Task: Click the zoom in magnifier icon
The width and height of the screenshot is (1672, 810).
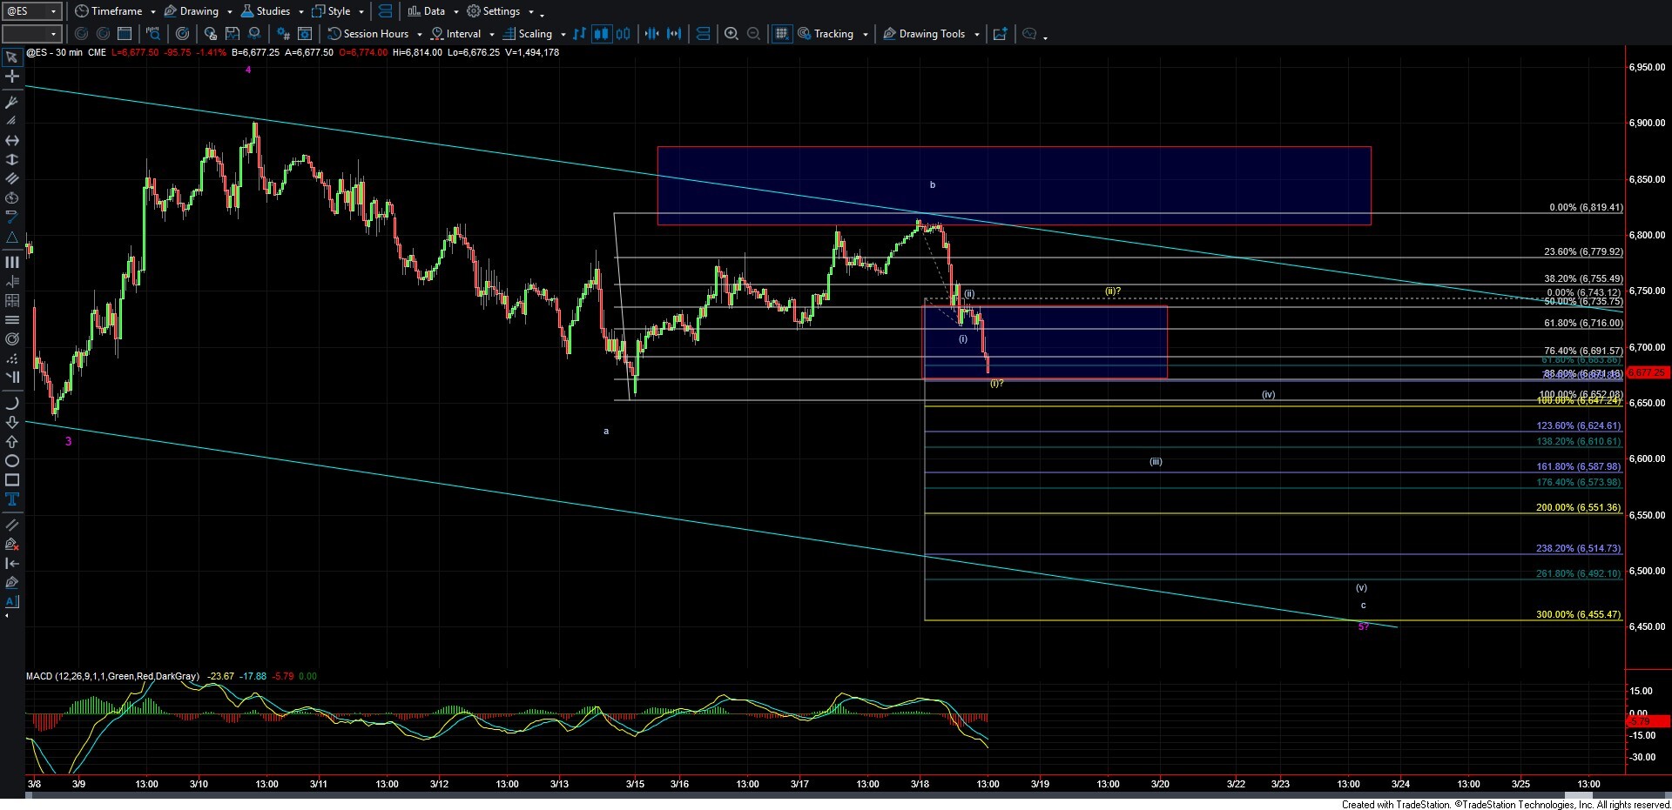Action: tap(731, 34)
